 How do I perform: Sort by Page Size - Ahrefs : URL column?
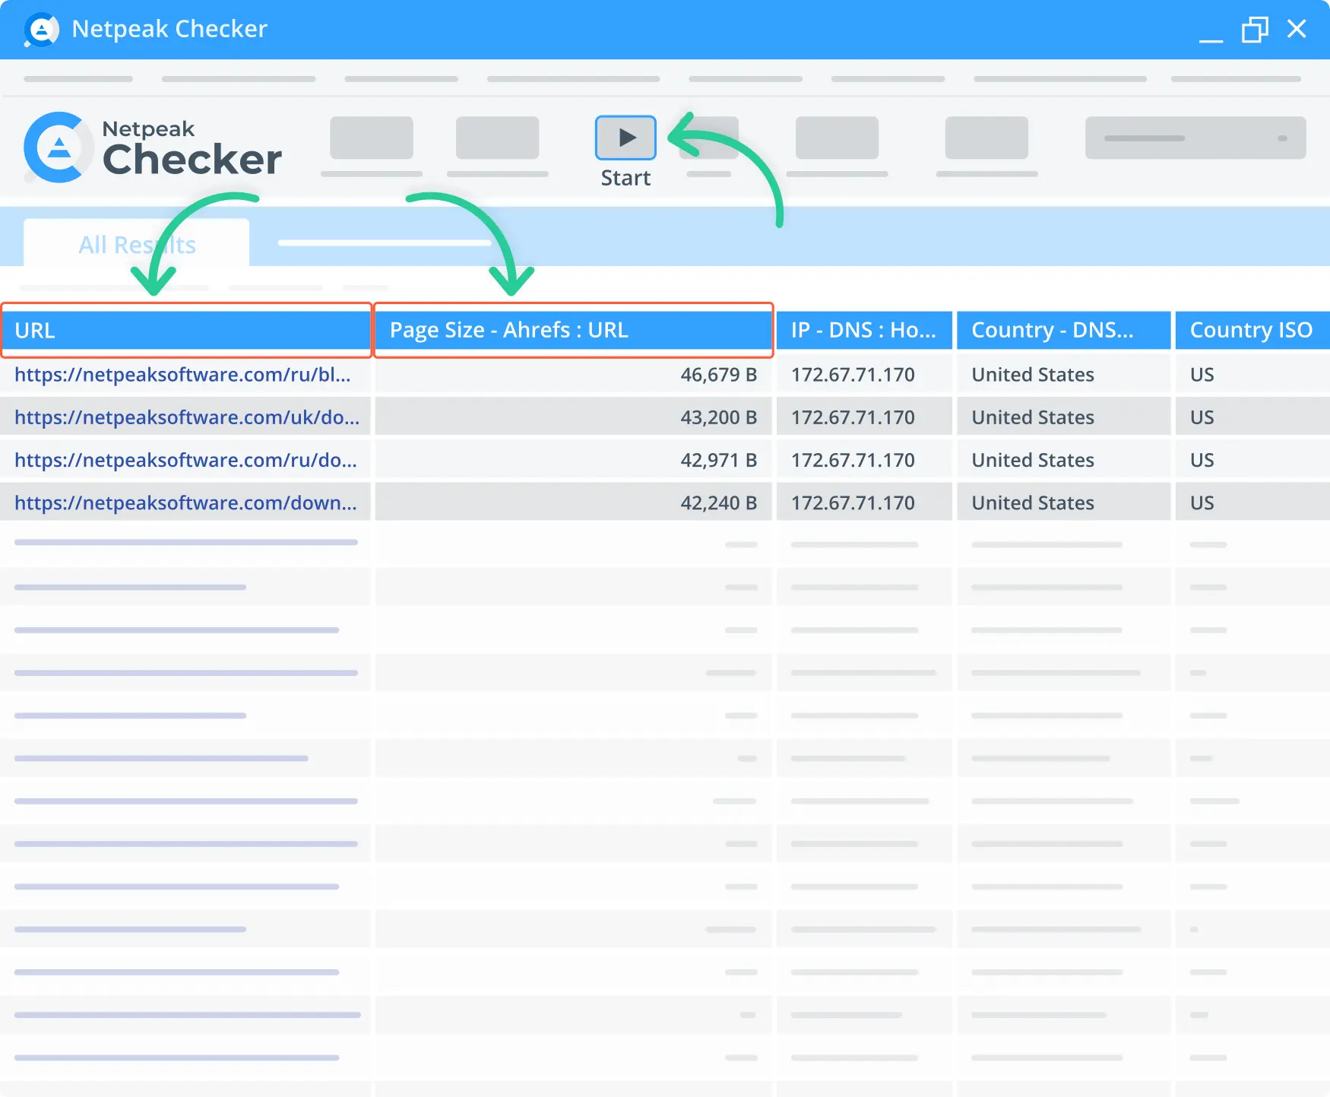[x=574, y=330]
